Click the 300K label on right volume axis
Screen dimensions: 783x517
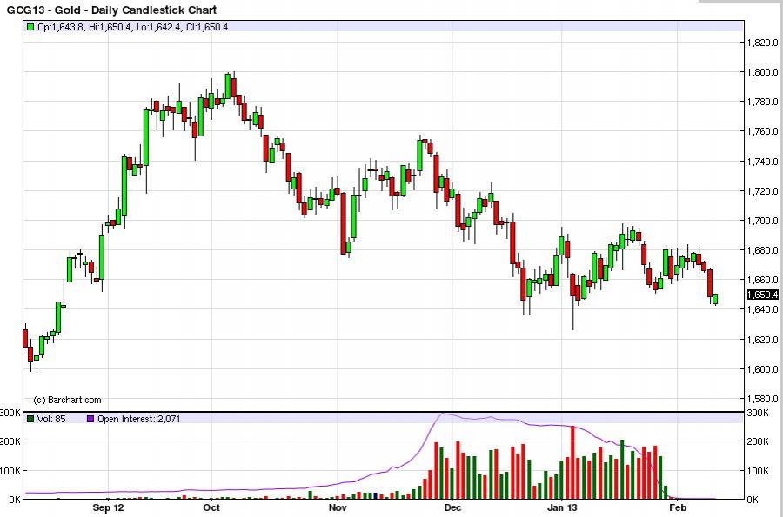(x=758, y=413)
